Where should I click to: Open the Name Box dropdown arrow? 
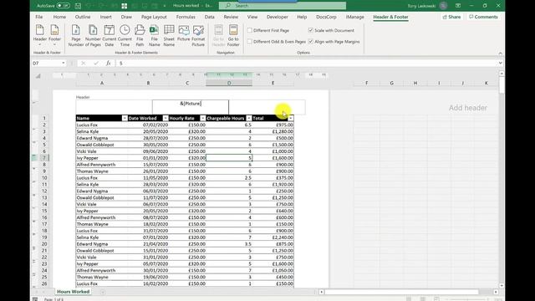coord(64,64)
